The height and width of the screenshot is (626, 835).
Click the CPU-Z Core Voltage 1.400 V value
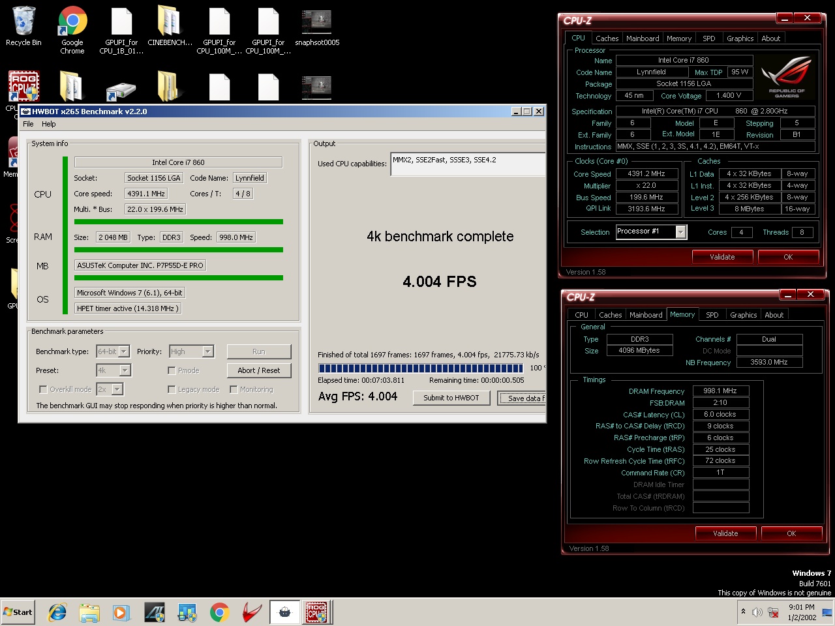click(729, 95)
